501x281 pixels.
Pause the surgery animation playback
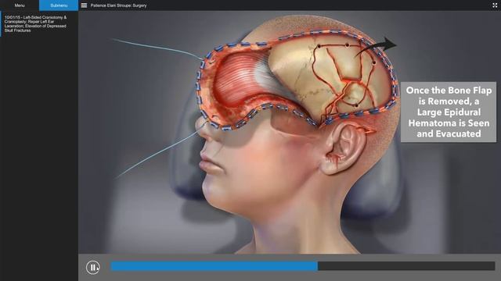point(93,267)
